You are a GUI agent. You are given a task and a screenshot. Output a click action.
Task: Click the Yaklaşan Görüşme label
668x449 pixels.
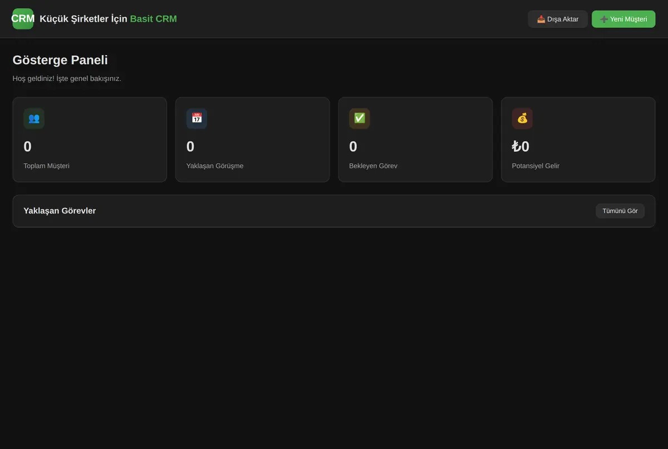(x=215, y=166)
